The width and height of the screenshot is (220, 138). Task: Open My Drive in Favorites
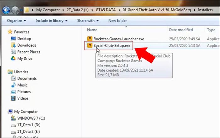click(x=25, y=59)
